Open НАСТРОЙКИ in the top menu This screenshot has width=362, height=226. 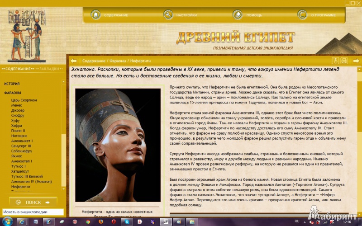pyautogui.click(x=186, y=15)
